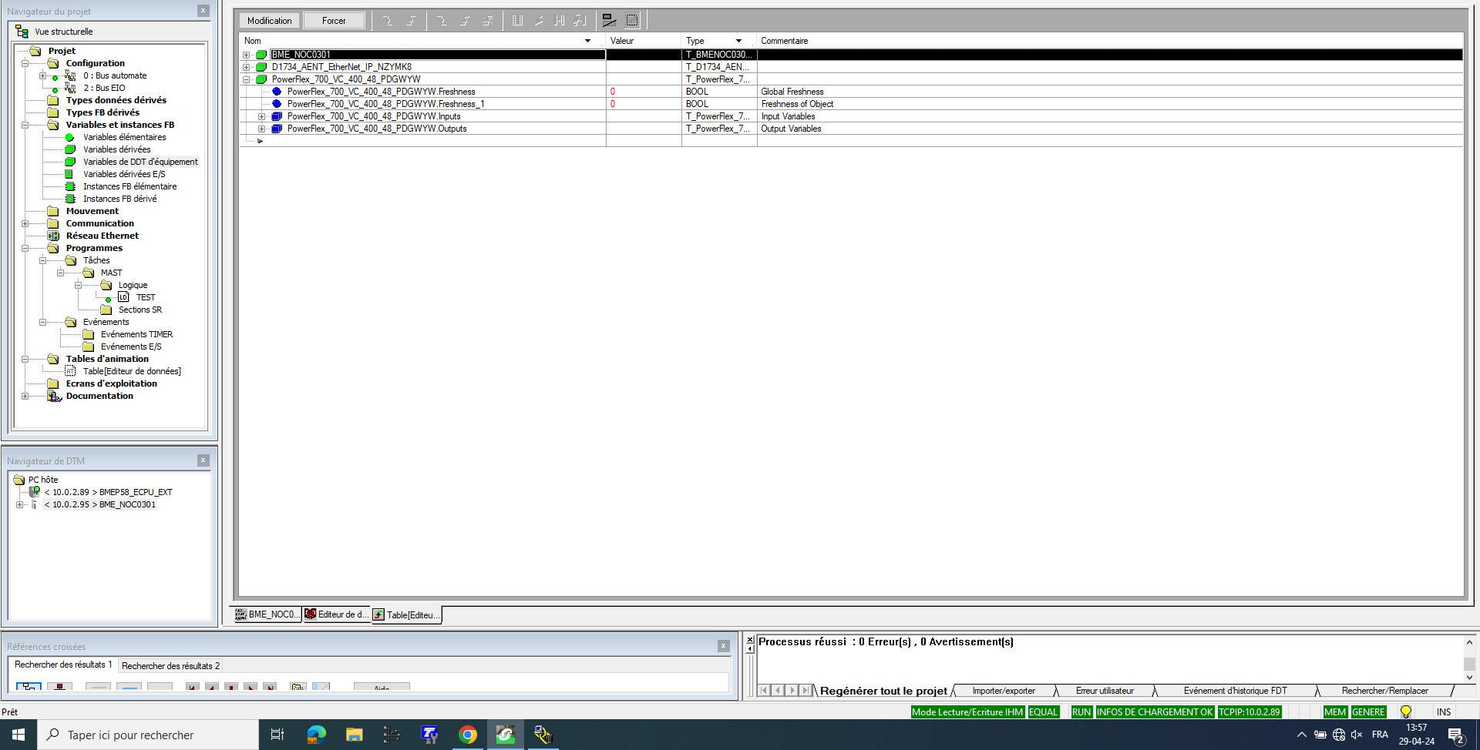The image size is (1480, 750).
Task: Click the display-format icon left of the dashed box icon
Action: tap(609, 21)
